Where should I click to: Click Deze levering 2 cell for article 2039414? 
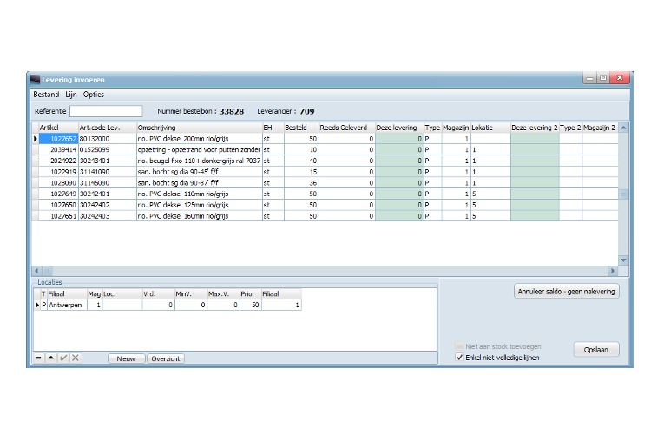tap(535, 149)
